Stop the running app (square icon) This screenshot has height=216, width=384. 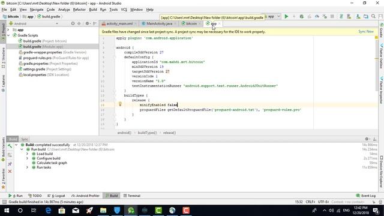(332, 16)
